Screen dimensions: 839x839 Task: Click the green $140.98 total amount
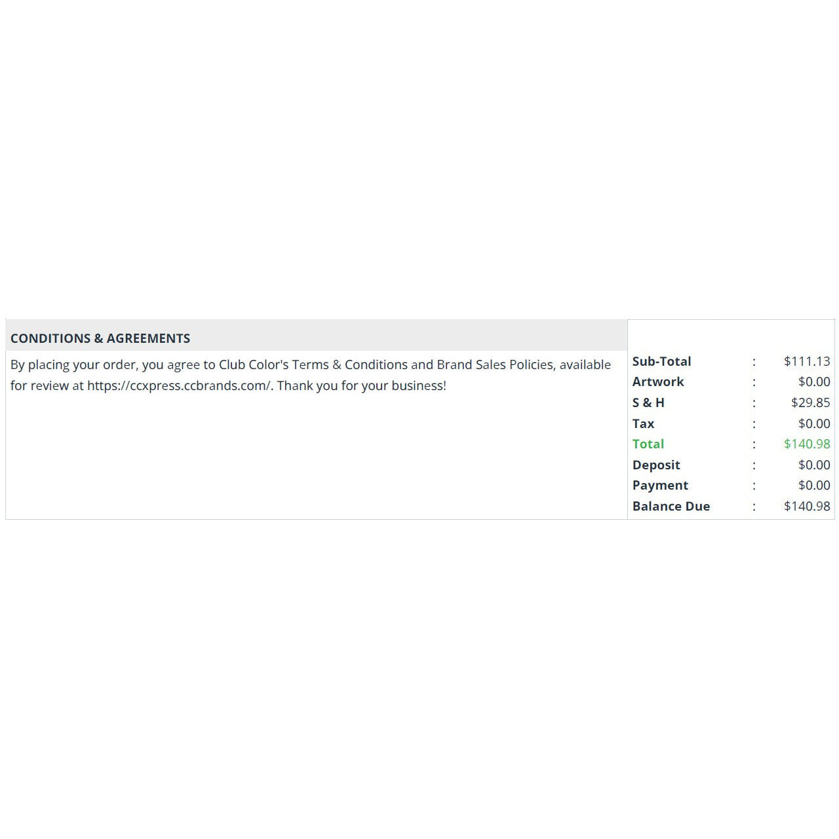point(807,444)
